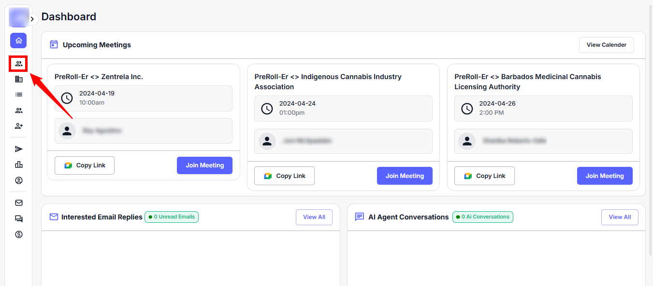Open the dollar sign icon in the sidebar
The width and height of the screenshot is (653, 286).
click(x=19, y=234)
